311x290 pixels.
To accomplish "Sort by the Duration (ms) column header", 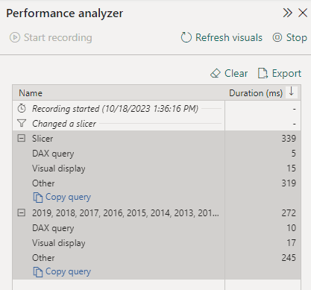I will click(x=256, y=93).
